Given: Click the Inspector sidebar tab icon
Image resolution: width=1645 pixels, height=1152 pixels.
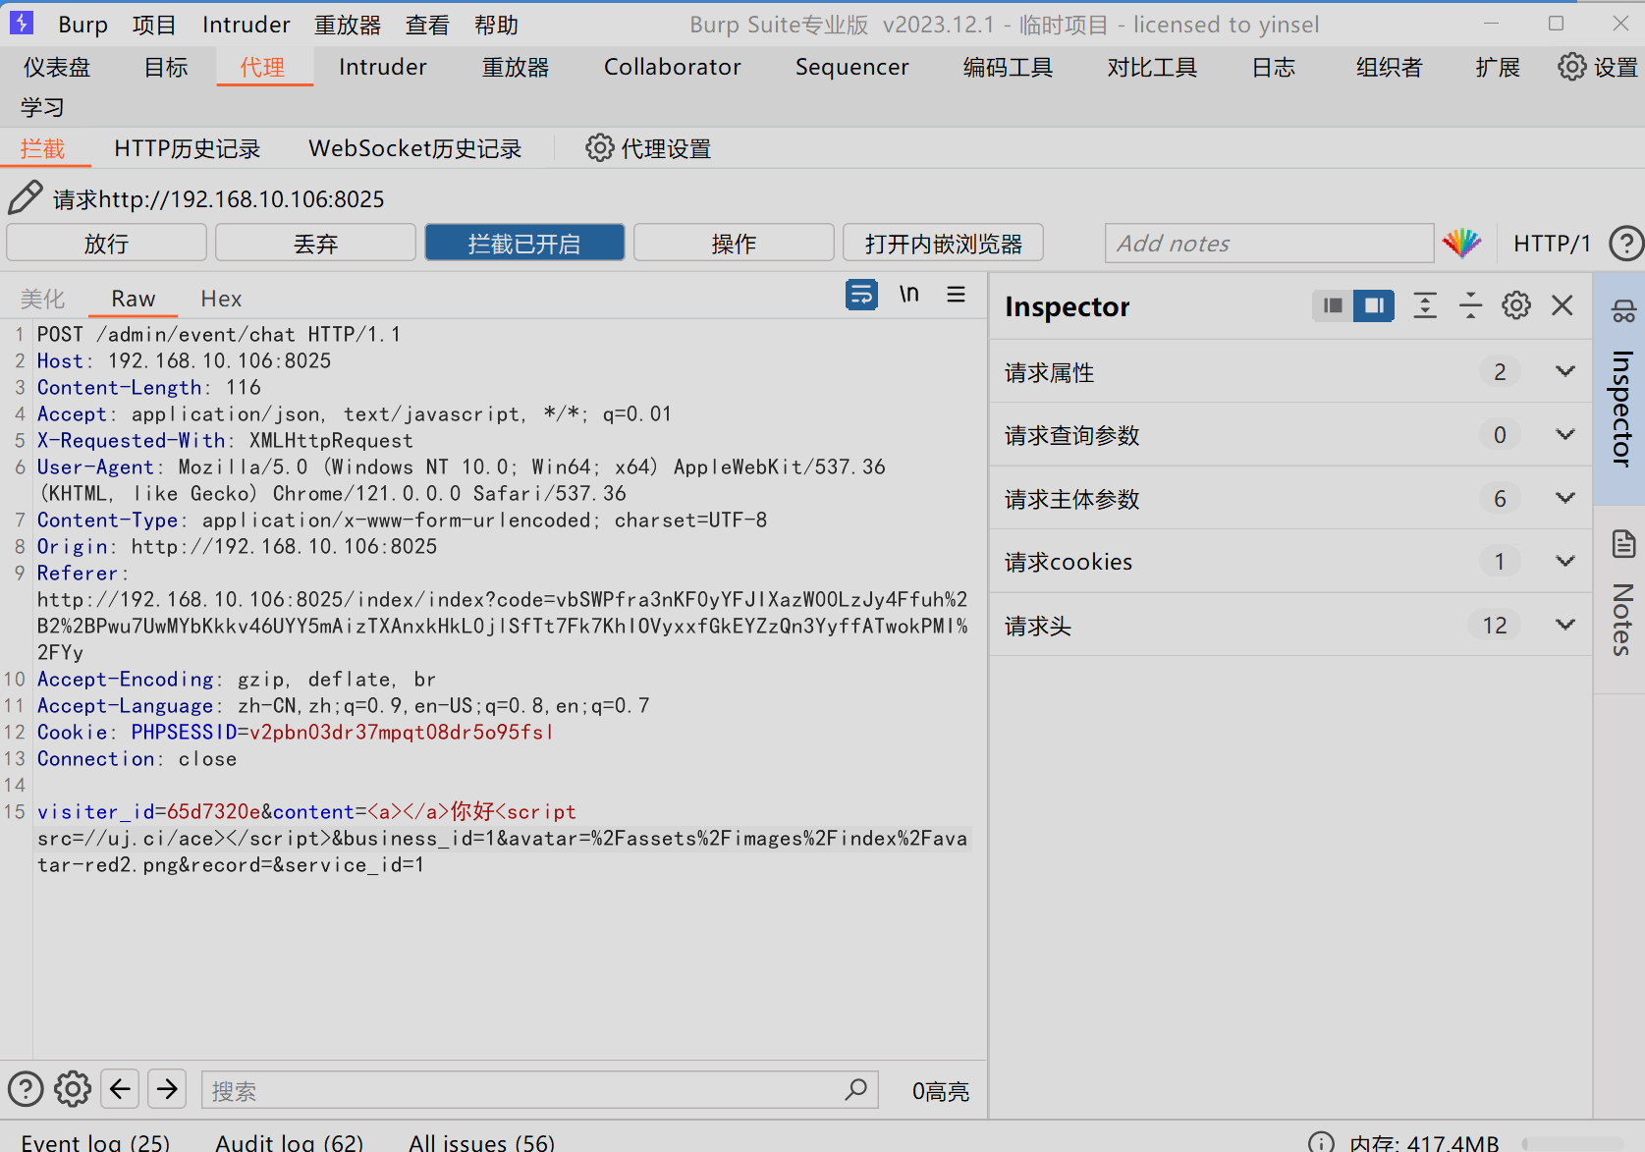Looking at the screenshot, I should [1622, 312].
